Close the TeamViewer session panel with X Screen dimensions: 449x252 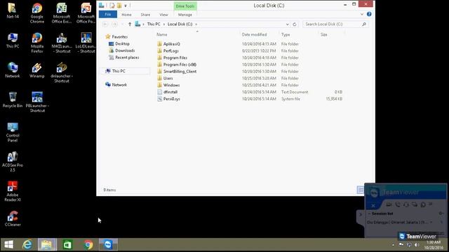point(373,205)
